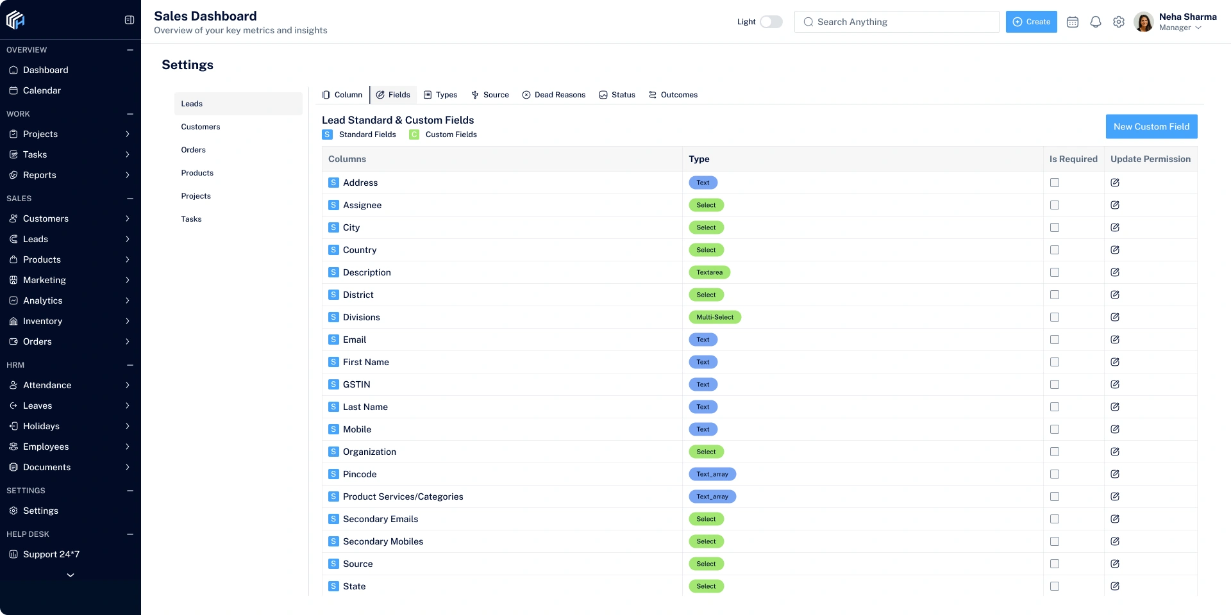
Task: Open the calendar icon in header
Action: [x=1073, y=22]
